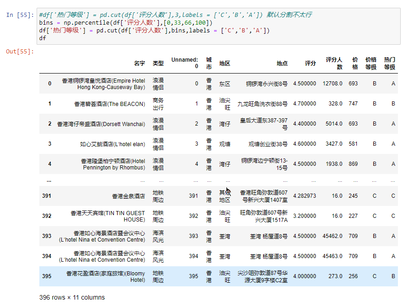Click address 观塘创业街38号
Screen dimensions: 408x306
point(268,144)
